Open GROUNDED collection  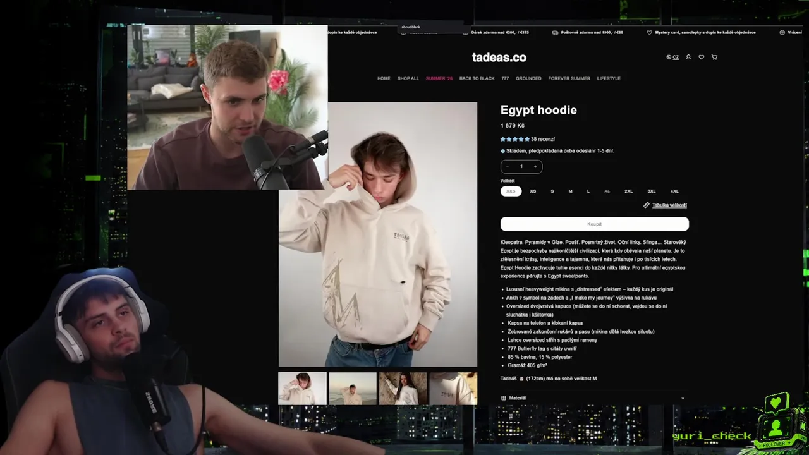pyautogui.click(x=528, y=78)
